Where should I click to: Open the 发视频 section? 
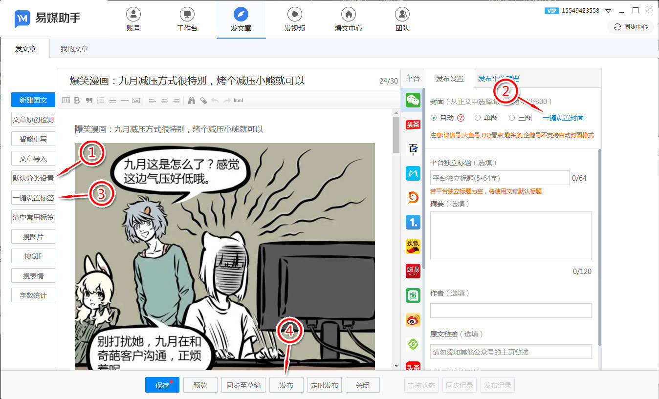point(295,20)
